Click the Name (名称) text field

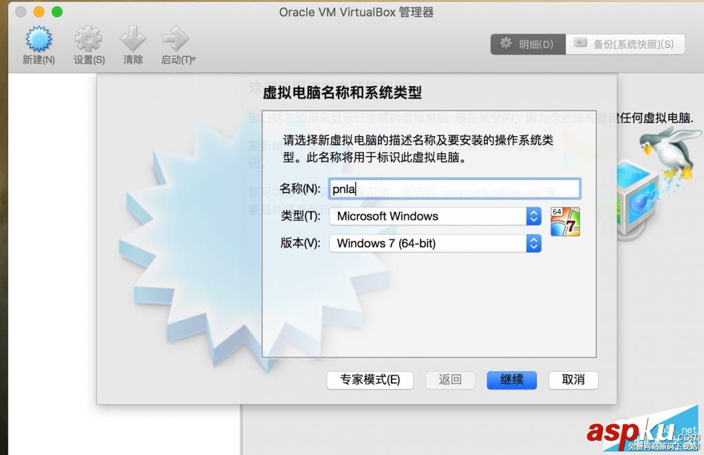click(454, 189)
